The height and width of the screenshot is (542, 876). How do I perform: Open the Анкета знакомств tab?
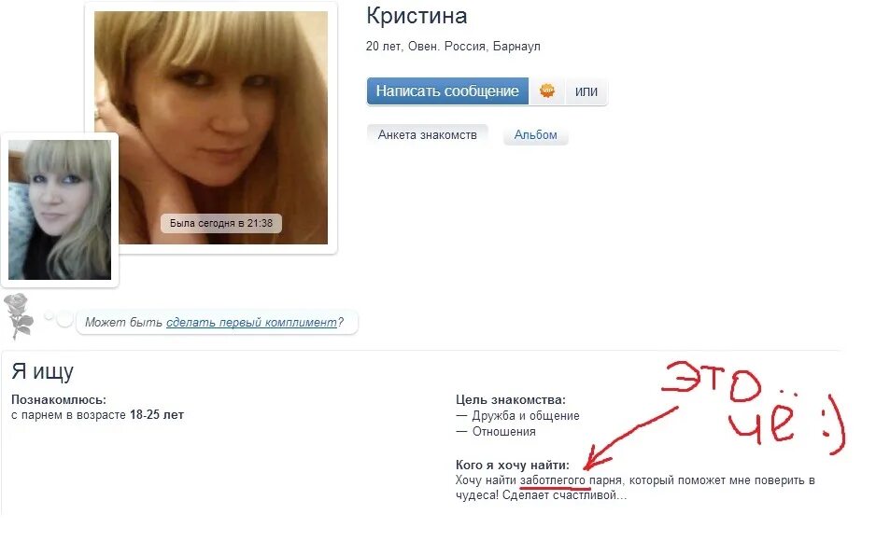pyautogui.click(x=428, y=135)
